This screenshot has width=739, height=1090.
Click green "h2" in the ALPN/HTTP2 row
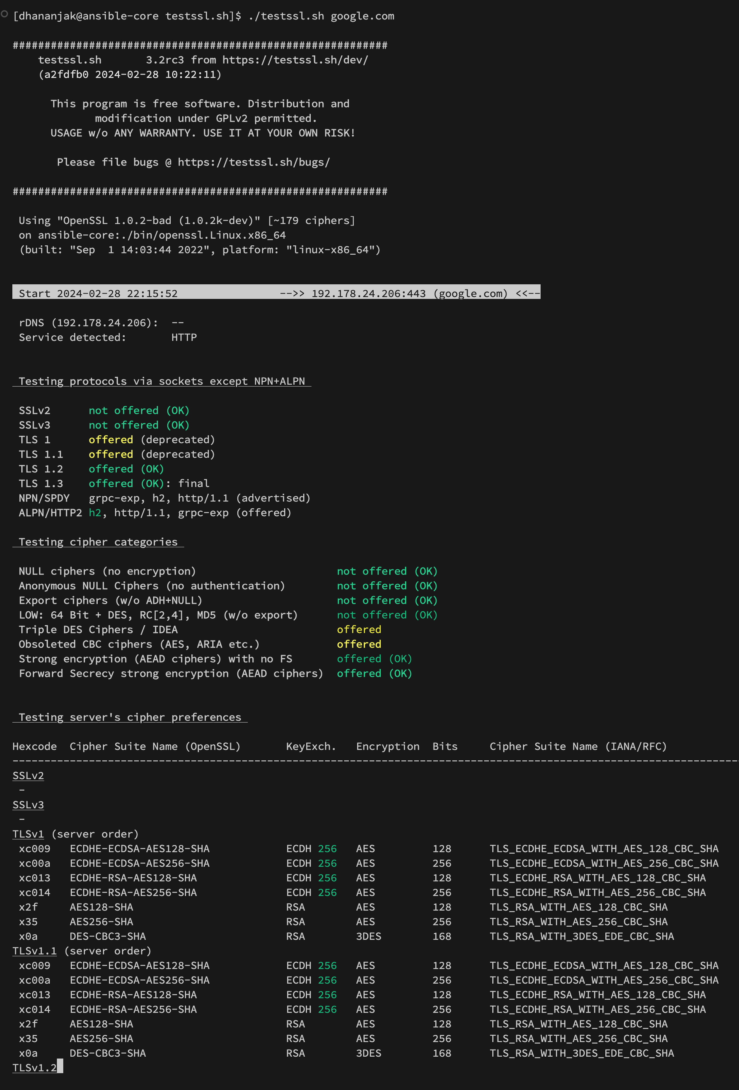click(95, 513)
